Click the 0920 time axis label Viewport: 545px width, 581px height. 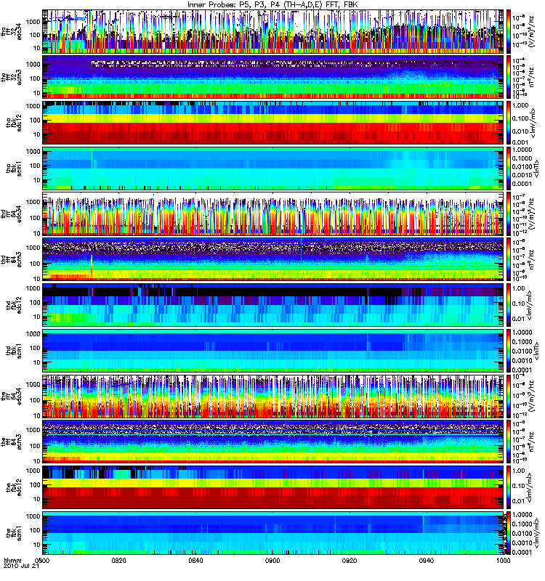click(x=350, y=560)
